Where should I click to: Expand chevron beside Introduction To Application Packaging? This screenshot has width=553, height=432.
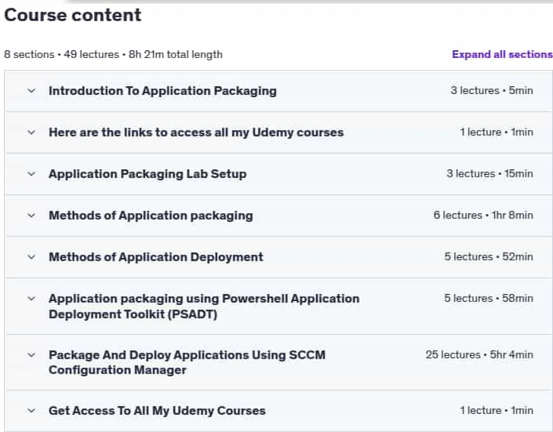(31, 91)
